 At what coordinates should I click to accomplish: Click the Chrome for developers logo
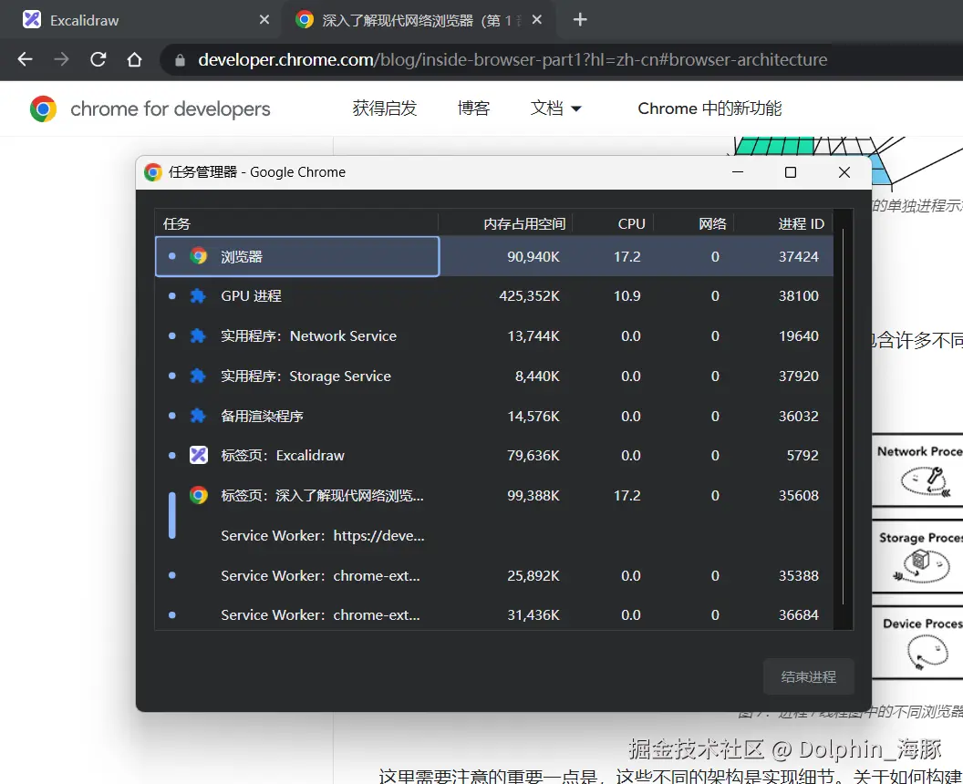[150, 108]
